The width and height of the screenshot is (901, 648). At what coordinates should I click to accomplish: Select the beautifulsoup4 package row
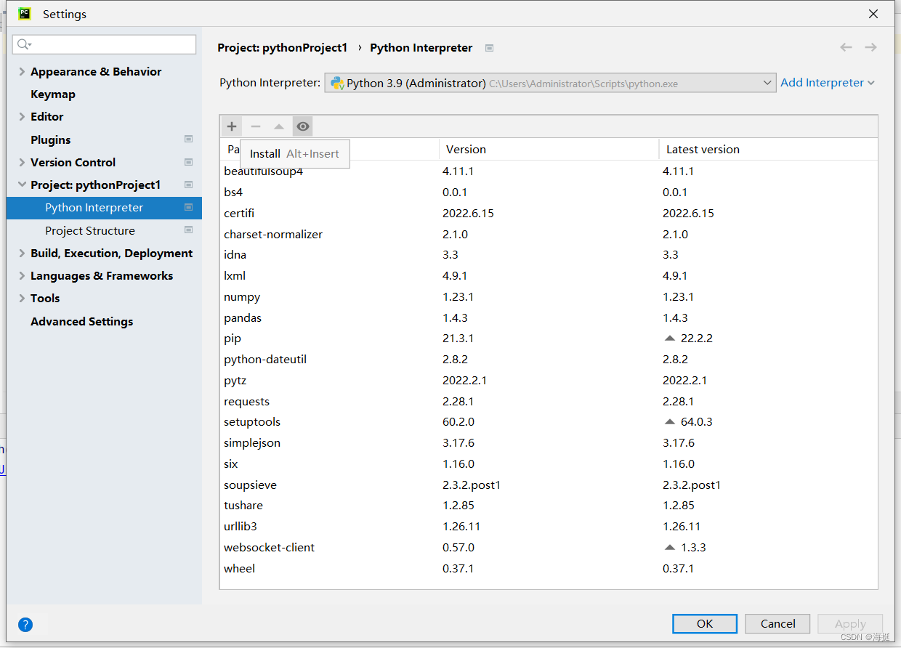[549, 171]
